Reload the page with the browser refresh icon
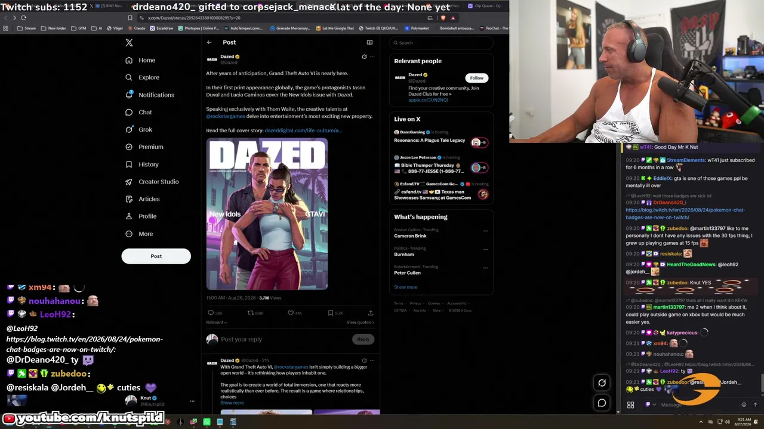This screenshot has width=764, height=429. (x=23, y=18)
